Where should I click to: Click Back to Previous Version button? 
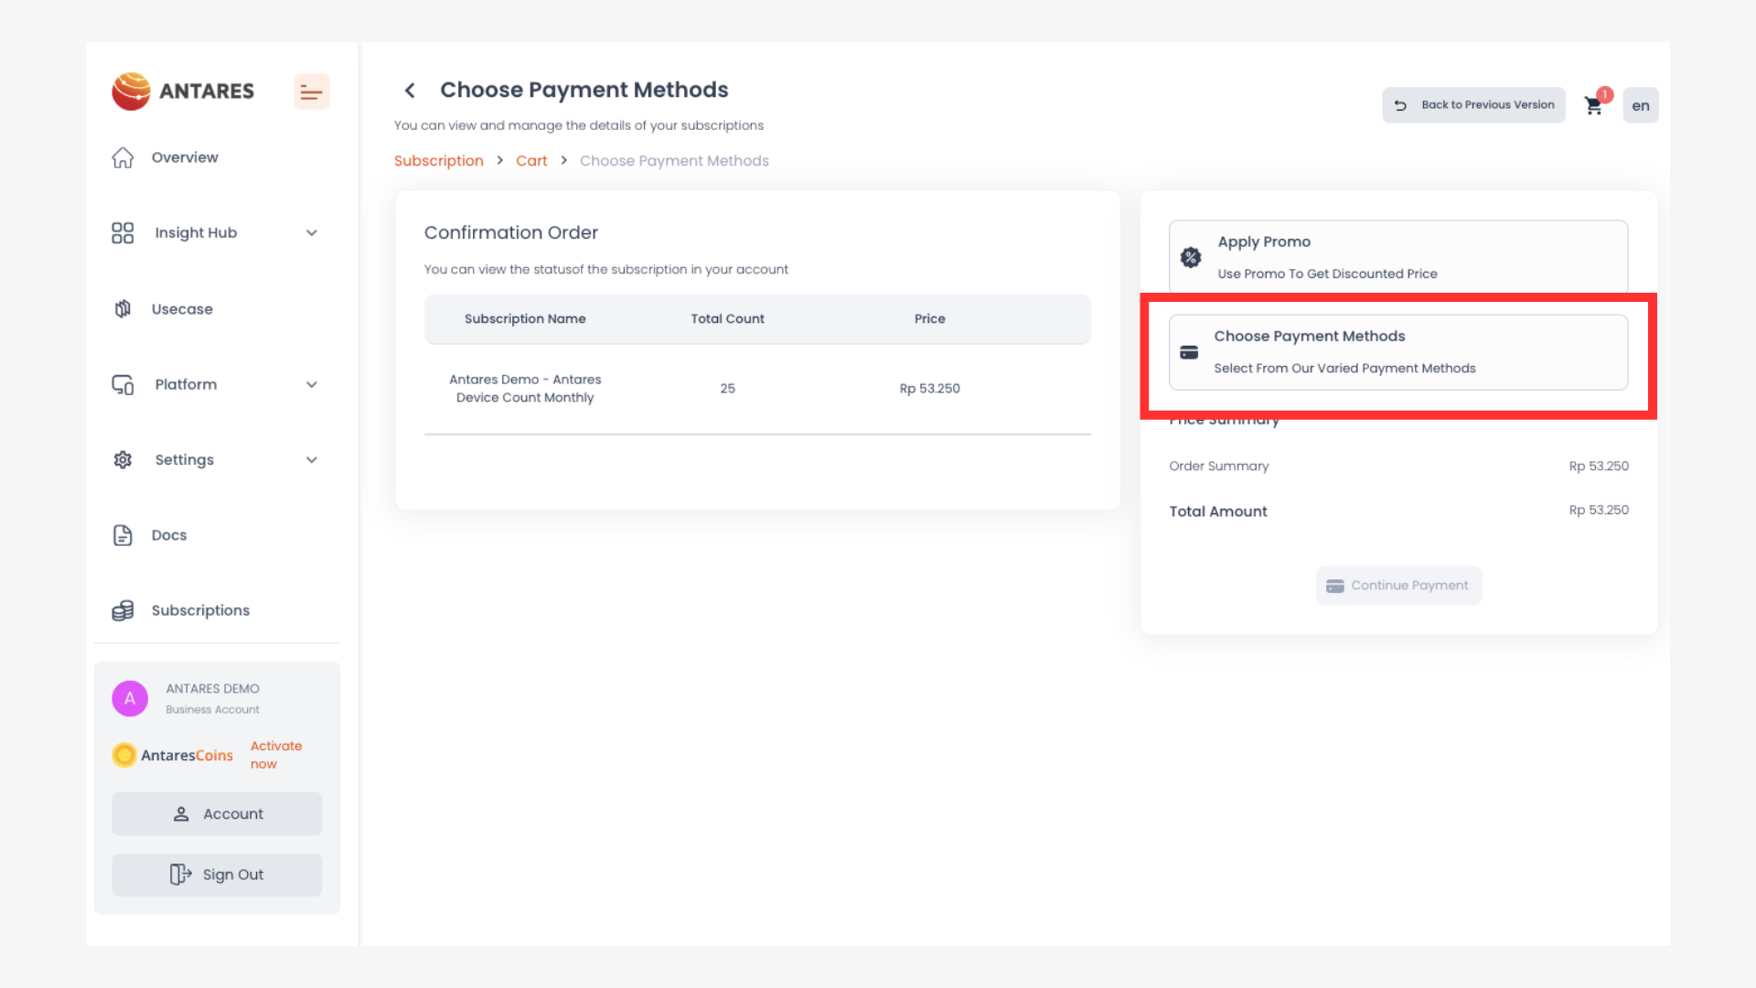[x=1473, y=105]
